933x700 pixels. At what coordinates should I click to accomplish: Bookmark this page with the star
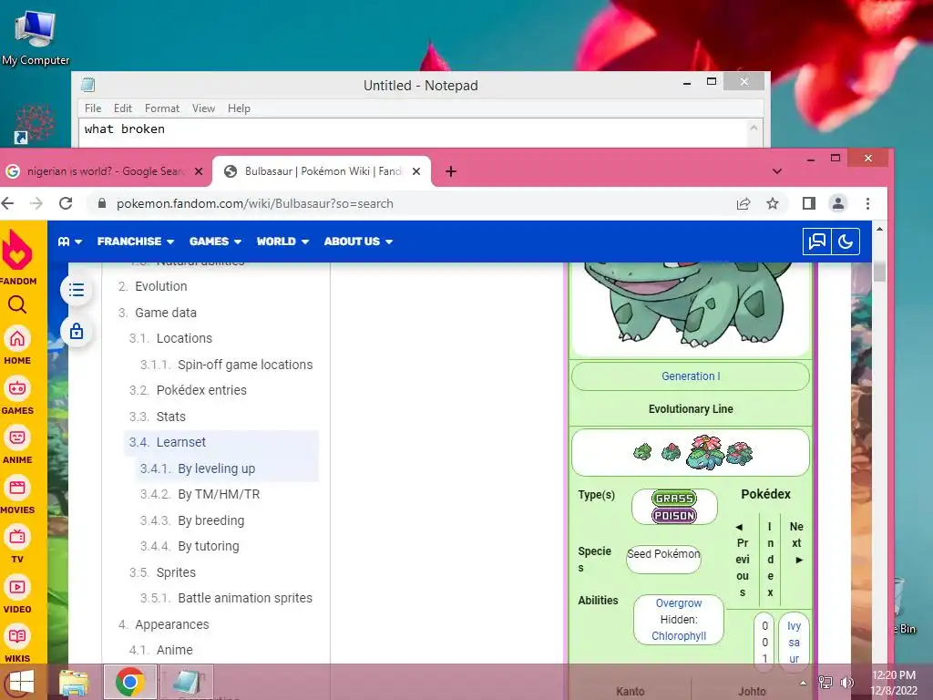[x=773, y=203]
